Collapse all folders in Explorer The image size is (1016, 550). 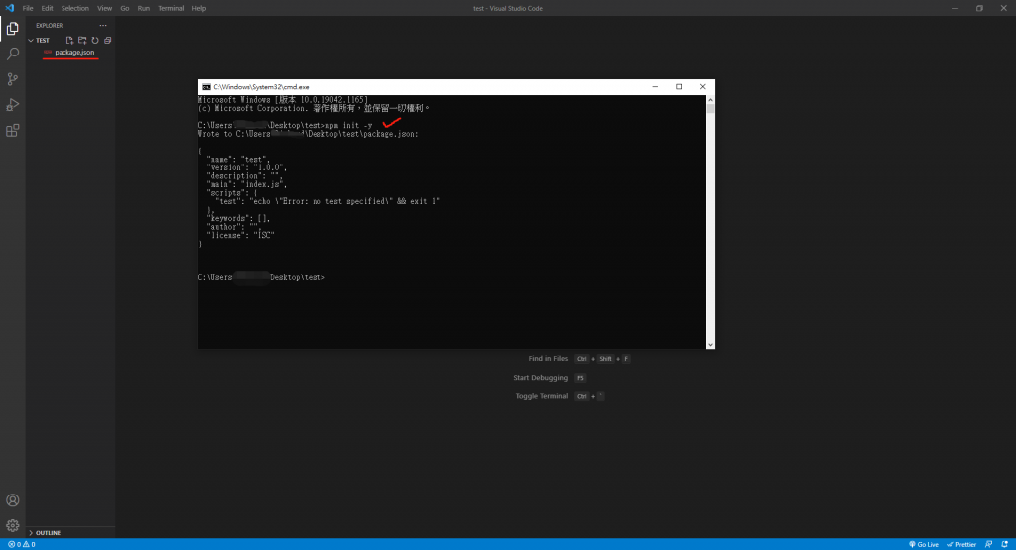coord(107,40)
